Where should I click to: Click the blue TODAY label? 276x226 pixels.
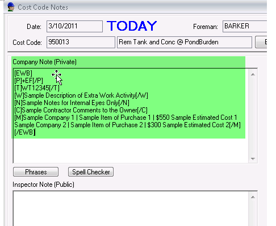tap(132, 26)
